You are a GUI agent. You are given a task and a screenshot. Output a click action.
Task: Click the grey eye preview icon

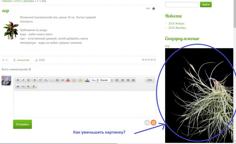pos(147,123)
